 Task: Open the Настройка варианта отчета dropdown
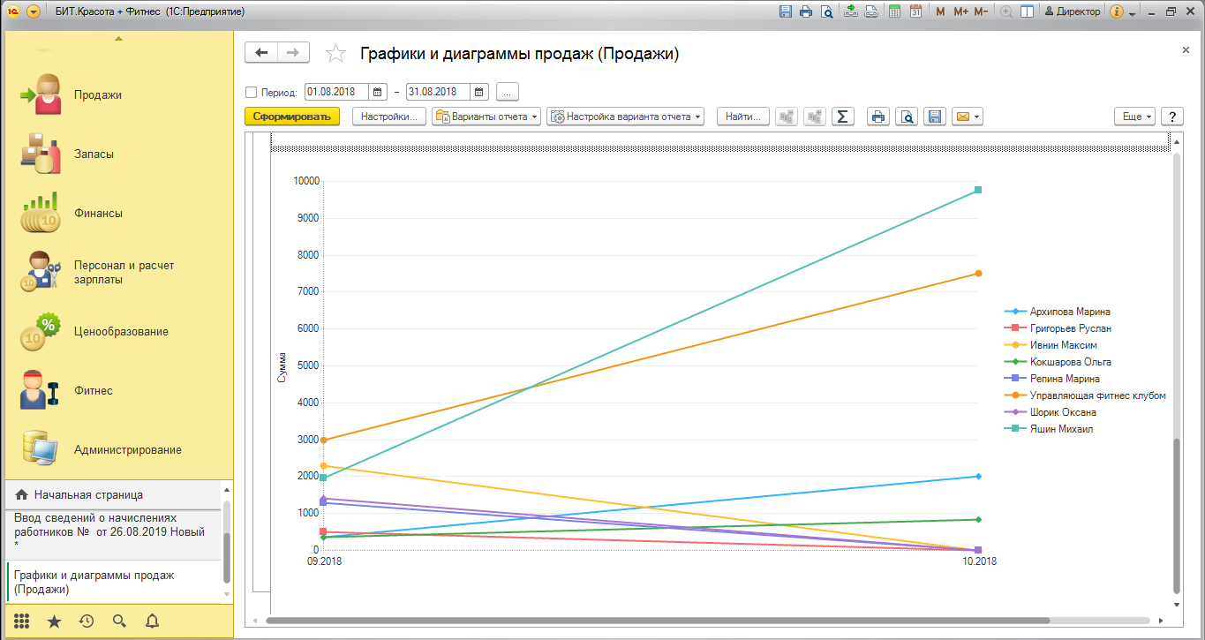(625, 117)
